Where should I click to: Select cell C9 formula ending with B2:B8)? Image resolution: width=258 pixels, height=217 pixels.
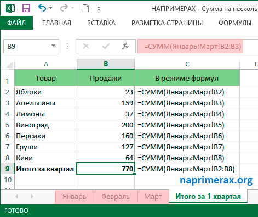(x=187, y=169)
